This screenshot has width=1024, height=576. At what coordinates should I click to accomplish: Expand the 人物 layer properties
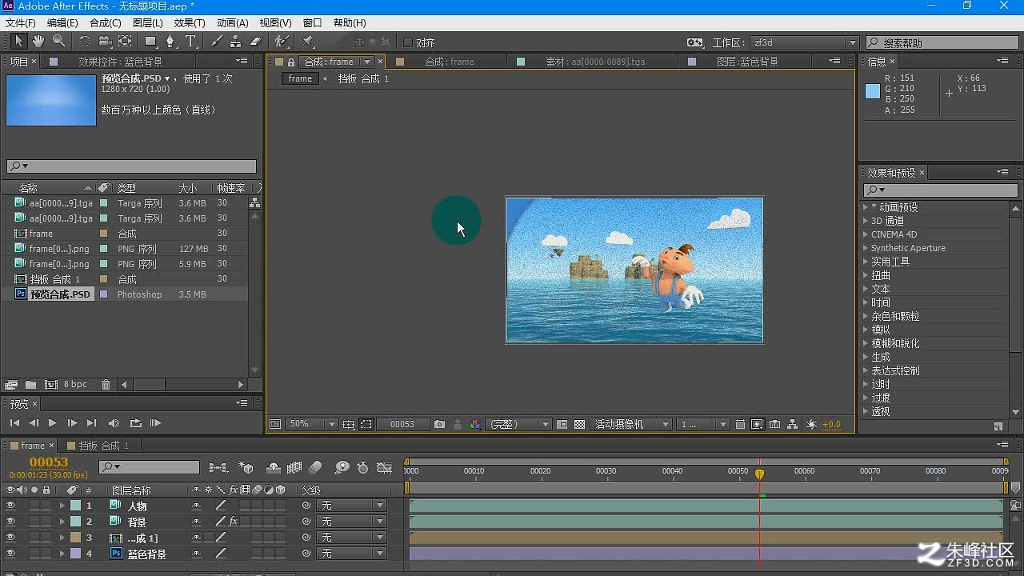[x=62, y=506]
